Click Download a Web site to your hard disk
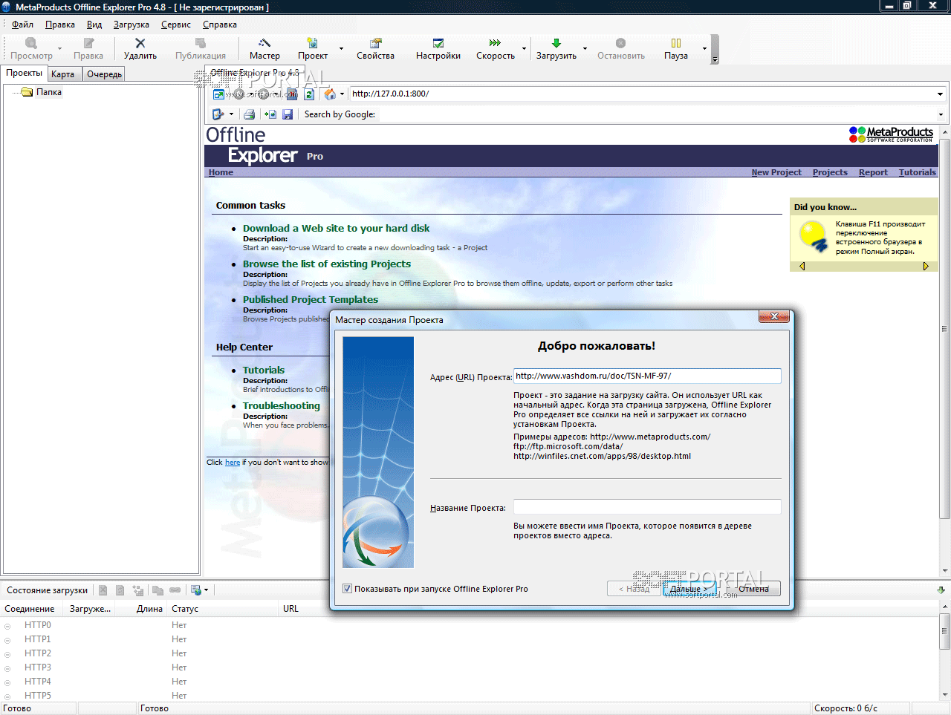 pos(336,228)
